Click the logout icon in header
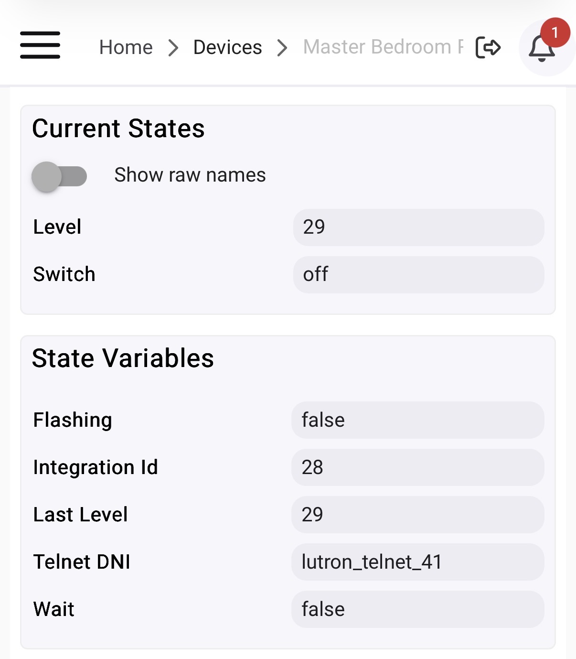 click(488, 47)
